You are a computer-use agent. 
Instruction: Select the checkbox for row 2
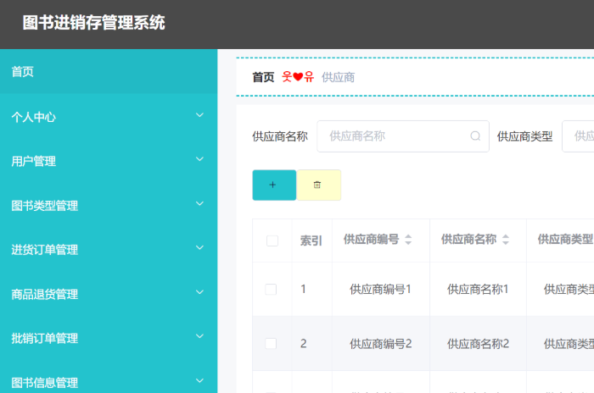coord(271,343)
